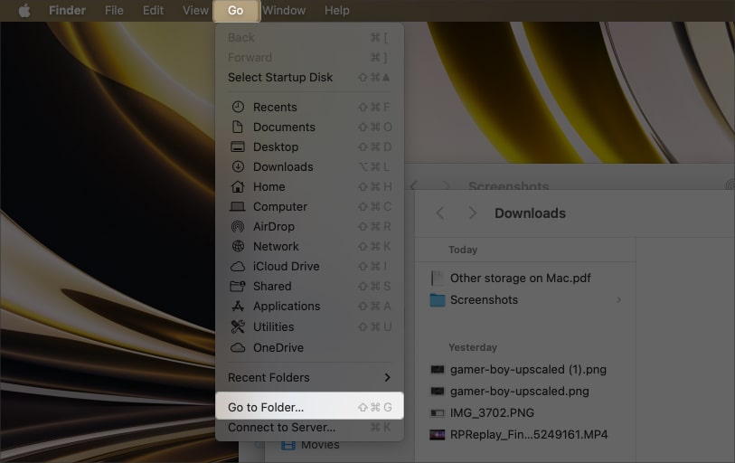The height and width of the screenshot is (463, 735).
Task: Go back in Downloads window
Action: (439, 213)
